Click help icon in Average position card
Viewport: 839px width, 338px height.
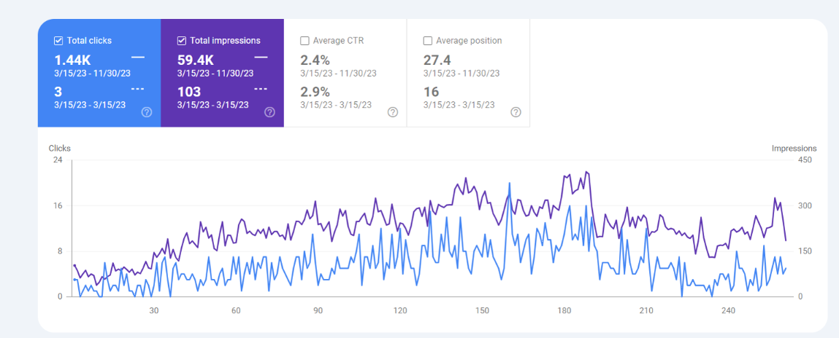coord(516,112)
